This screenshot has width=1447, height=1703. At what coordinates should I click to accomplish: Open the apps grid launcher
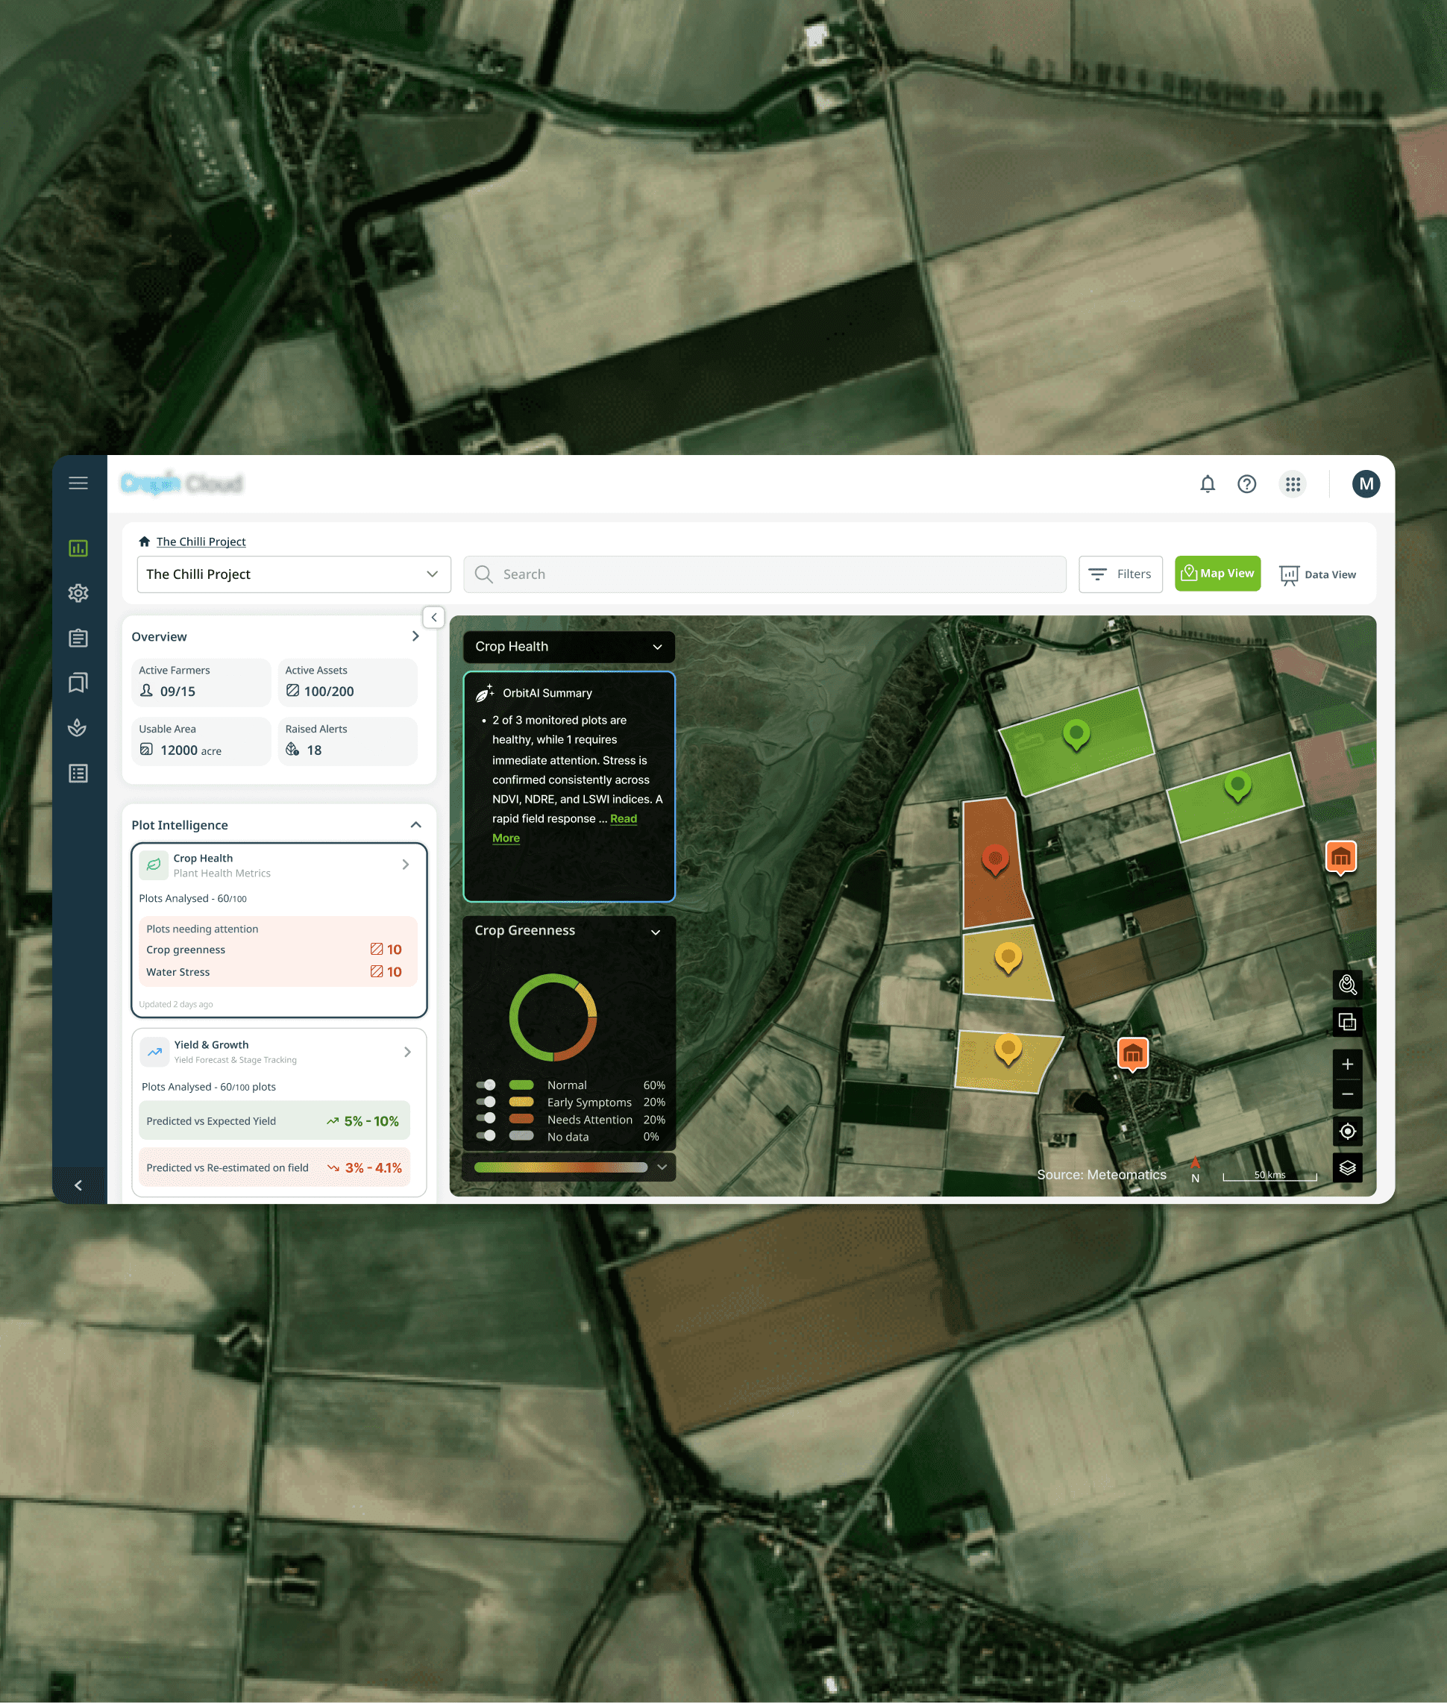(x=1293, y=484)
